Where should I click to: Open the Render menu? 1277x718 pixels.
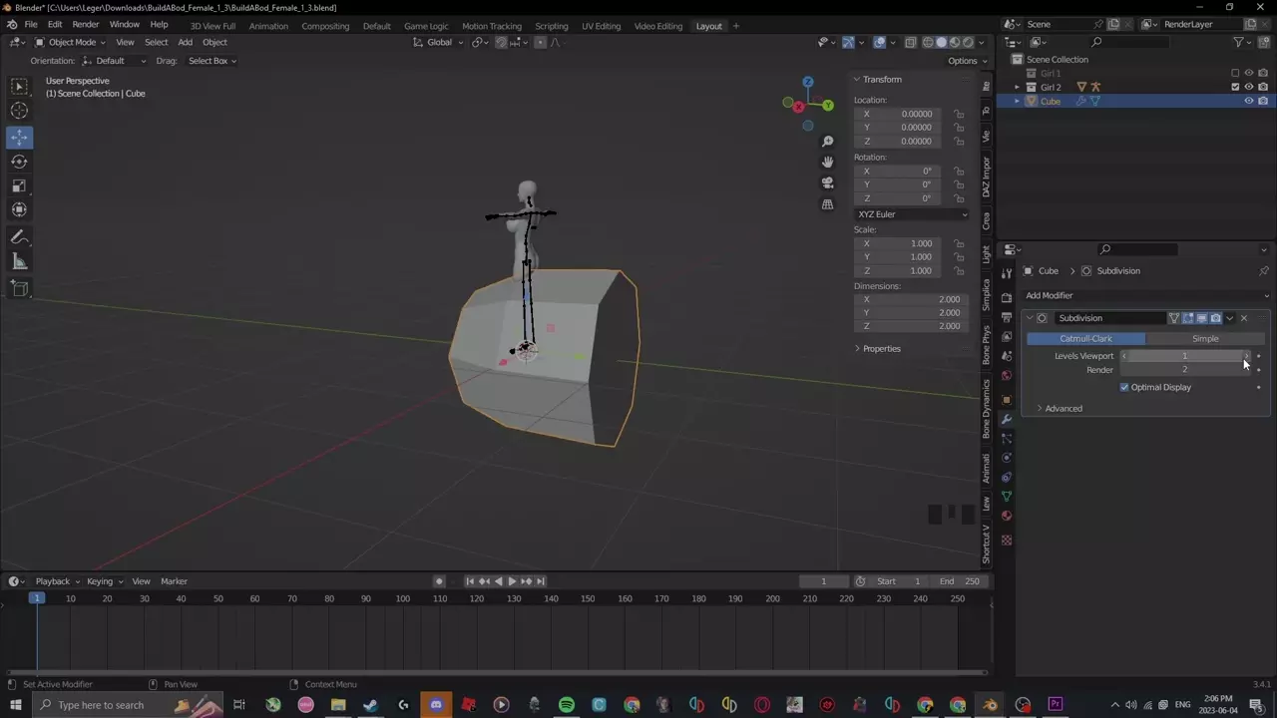click(x=85, y=24)
